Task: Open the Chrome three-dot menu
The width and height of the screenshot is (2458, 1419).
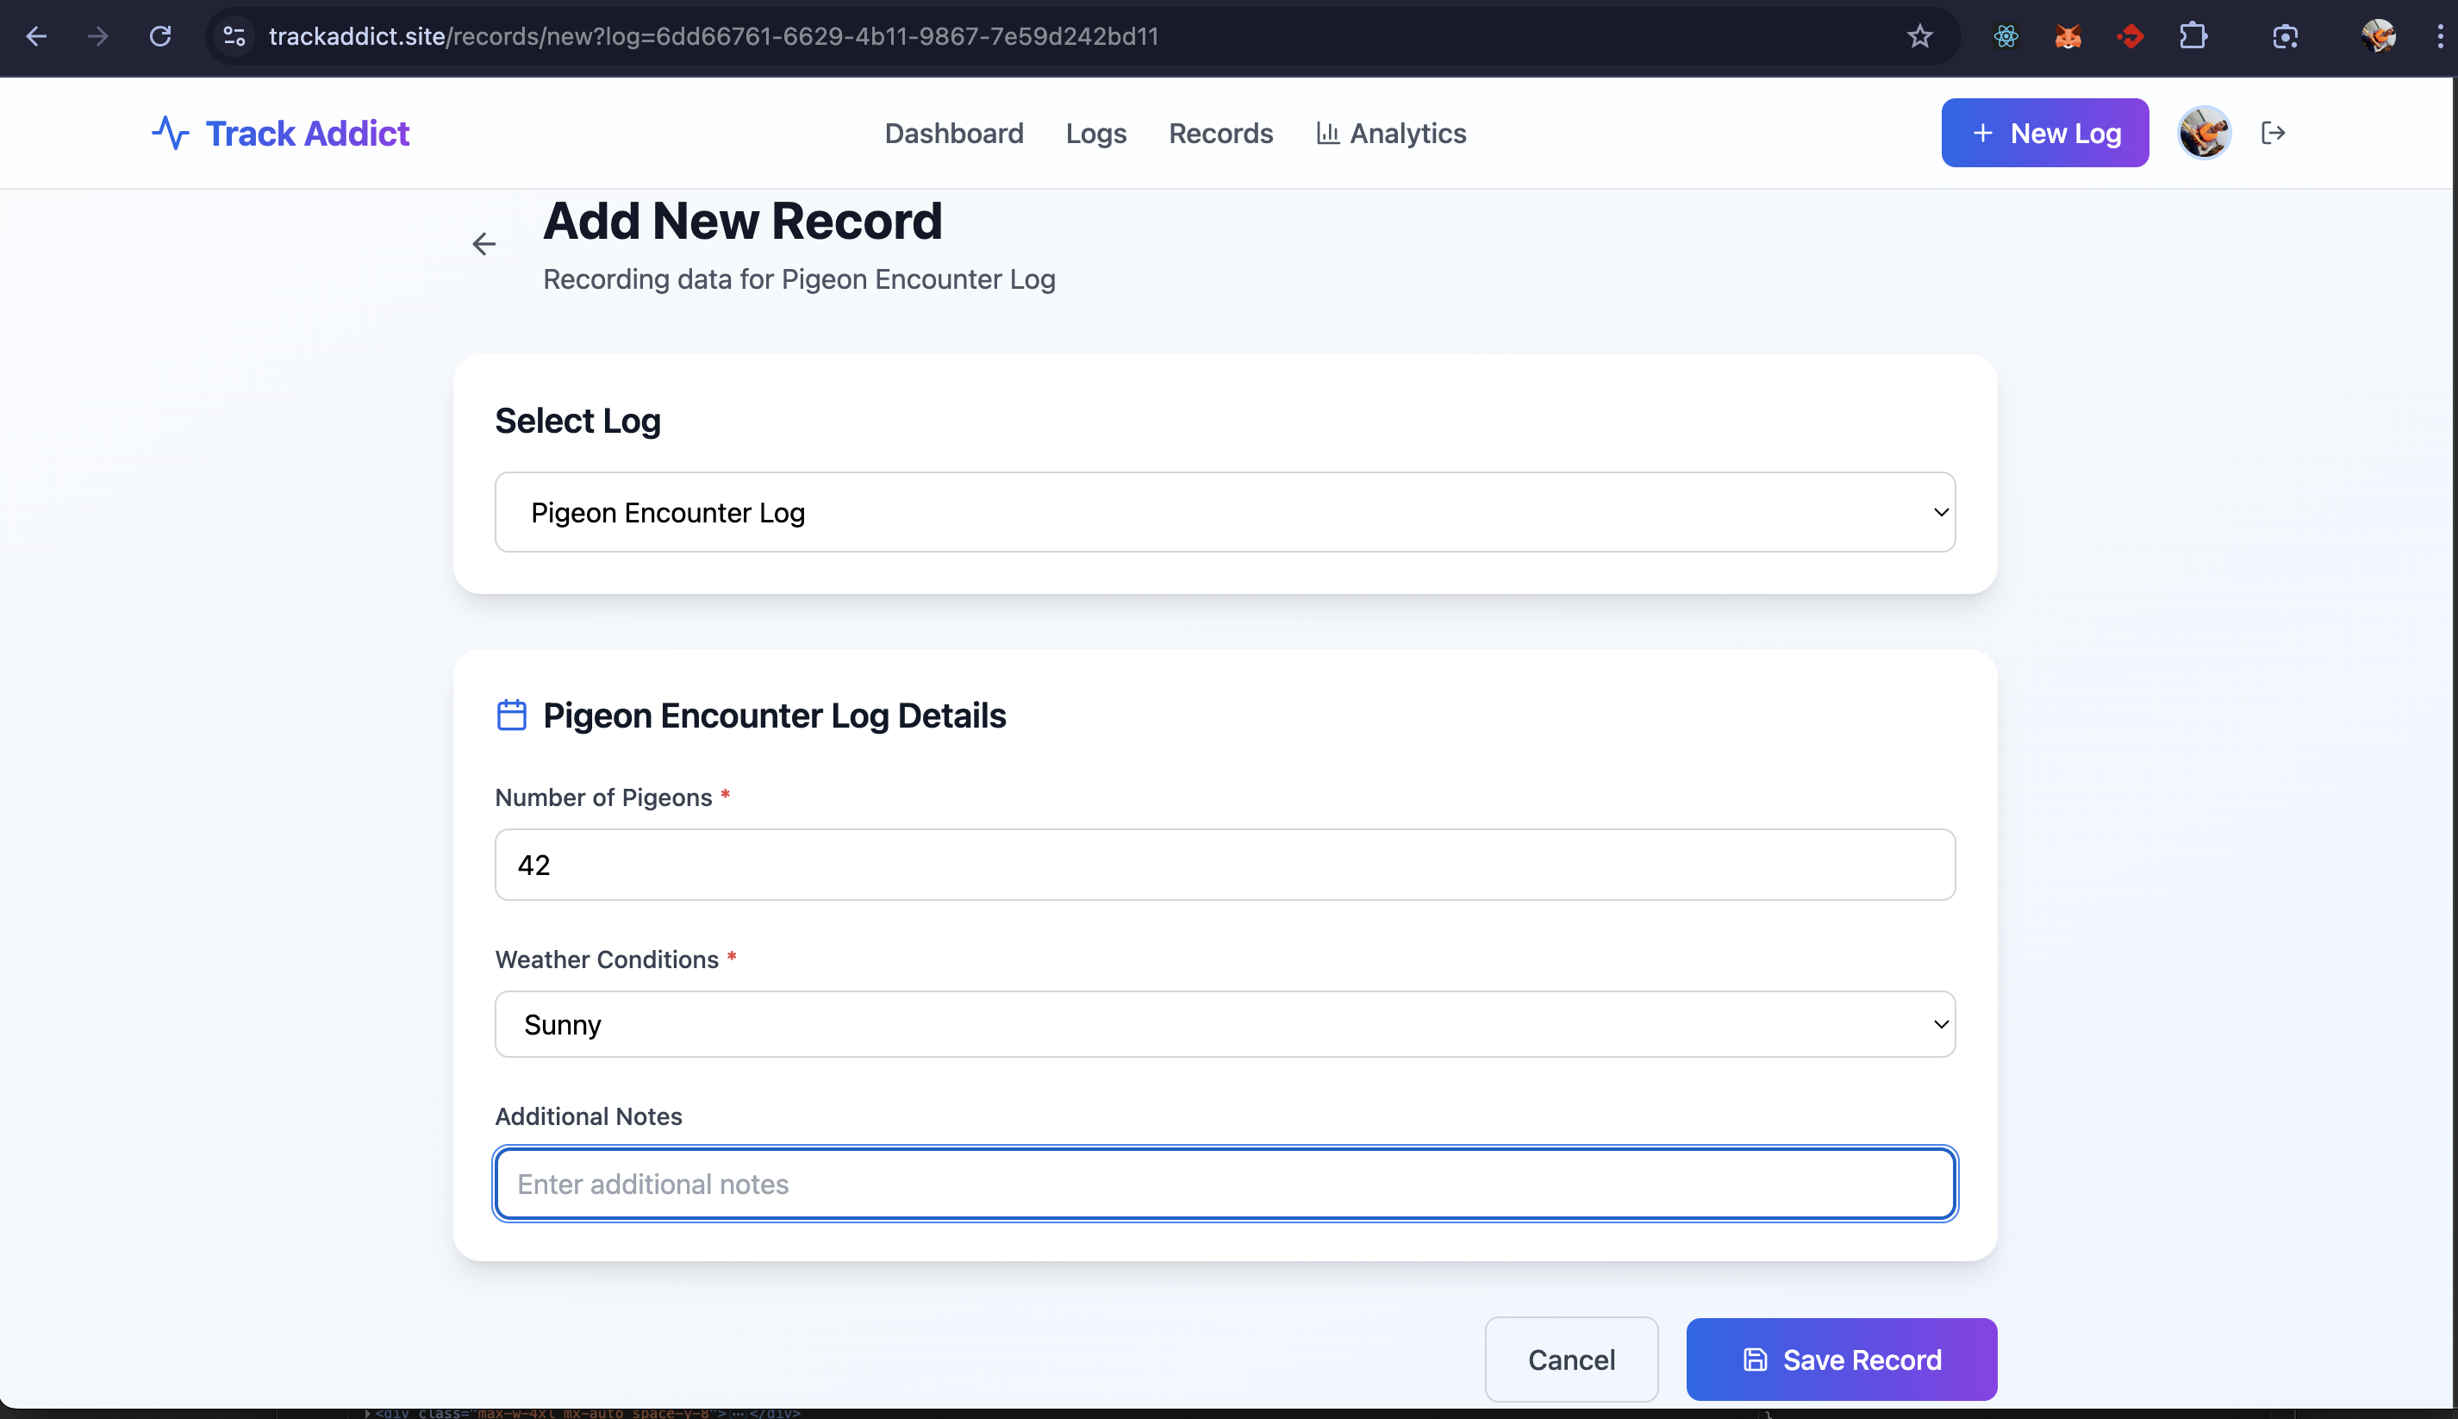Action: point(2440,37)
